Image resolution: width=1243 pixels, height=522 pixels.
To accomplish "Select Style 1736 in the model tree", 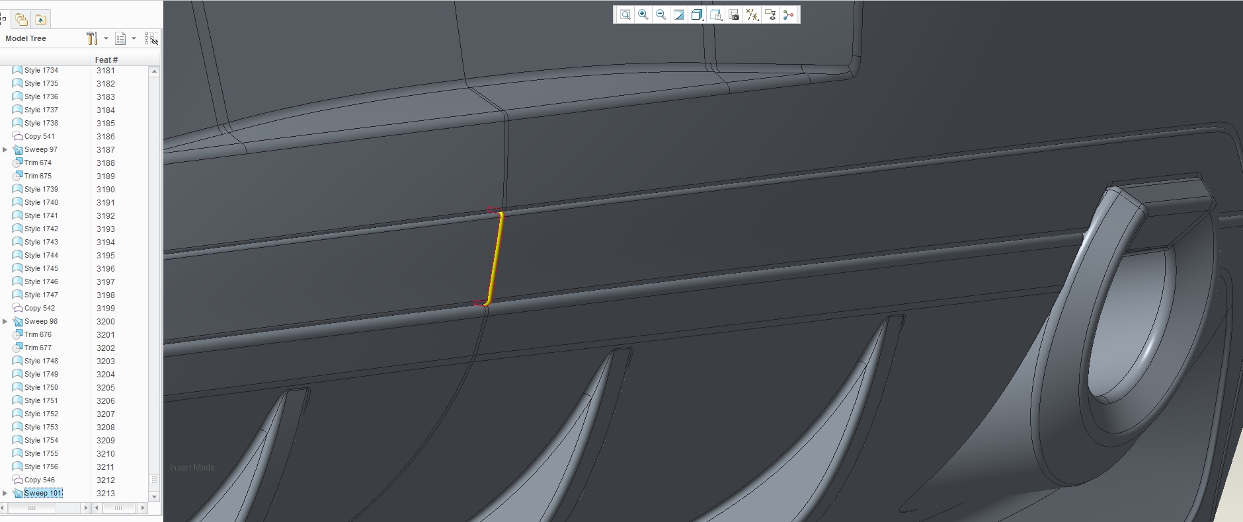I will click(41, 96).
